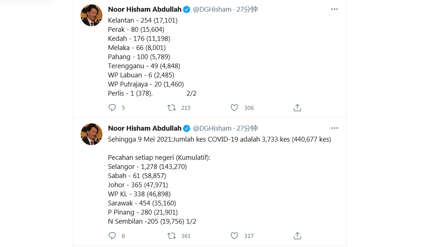Screen dimensions: 439x247
Task: Click the @DGHisham handle on the second tweet
Action: (212, 128)
